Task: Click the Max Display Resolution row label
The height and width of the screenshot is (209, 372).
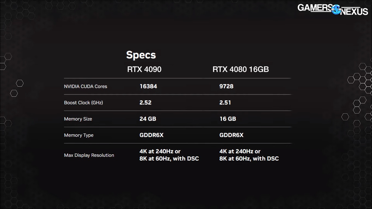Action: 89,155
